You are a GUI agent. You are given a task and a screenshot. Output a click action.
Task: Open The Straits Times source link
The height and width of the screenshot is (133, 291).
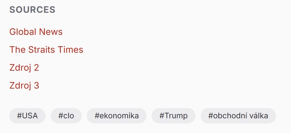coord(46,50)
